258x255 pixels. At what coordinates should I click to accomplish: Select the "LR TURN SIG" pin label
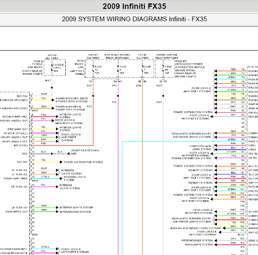pos(20,207)
